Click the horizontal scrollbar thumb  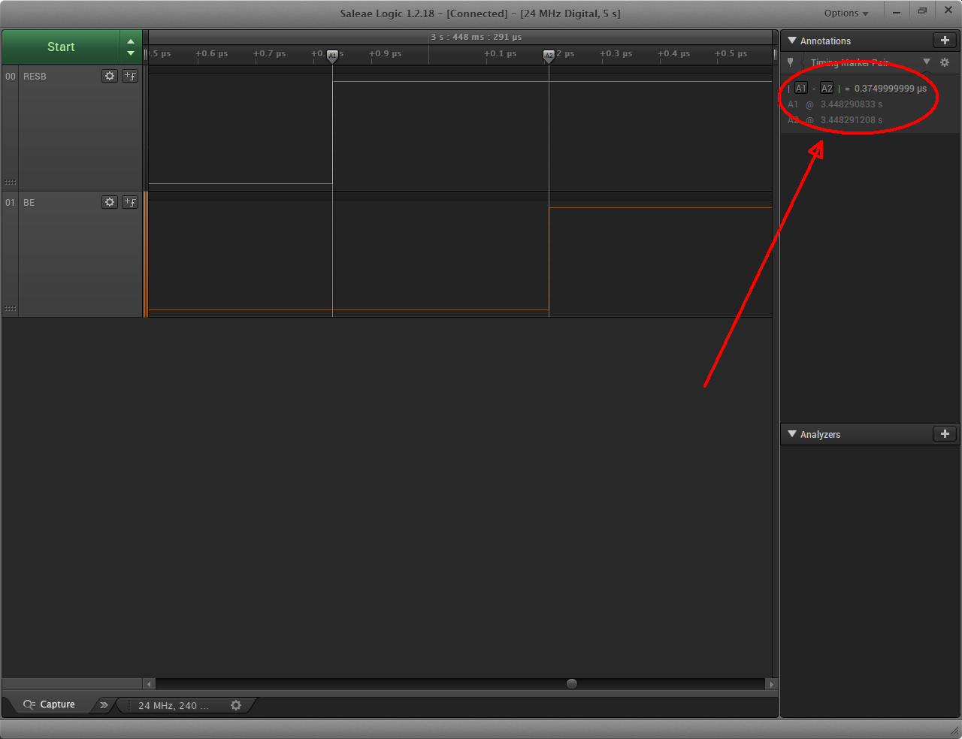coord(572,683)
